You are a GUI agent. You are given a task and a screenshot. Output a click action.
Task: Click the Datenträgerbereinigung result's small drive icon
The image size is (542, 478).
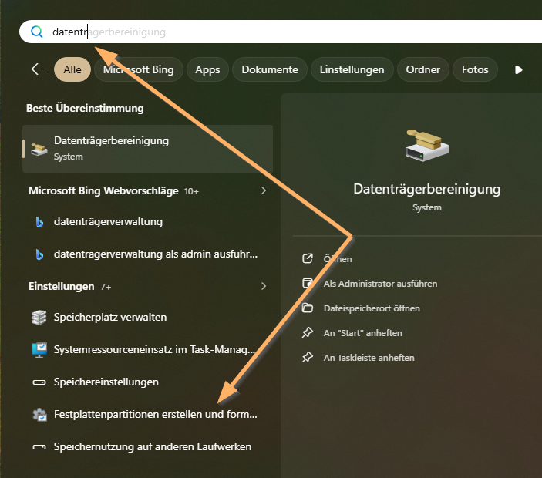coord(39,150)
